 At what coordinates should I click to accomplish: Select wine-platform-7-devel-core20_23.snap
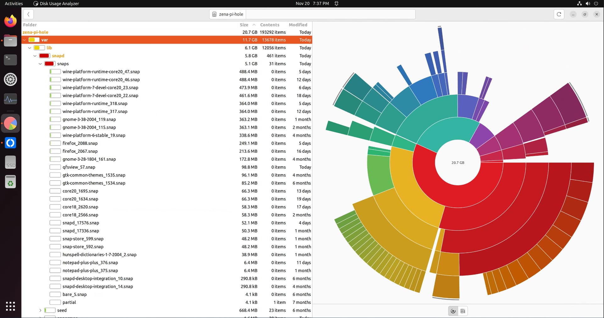coord(167,88)
